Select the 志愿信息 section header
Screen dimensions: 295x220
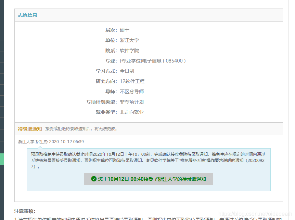tap(27, 15)
